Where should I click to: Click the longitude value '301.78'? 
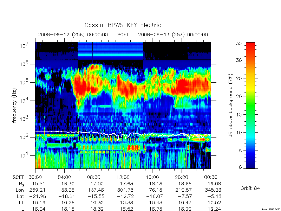125,190
